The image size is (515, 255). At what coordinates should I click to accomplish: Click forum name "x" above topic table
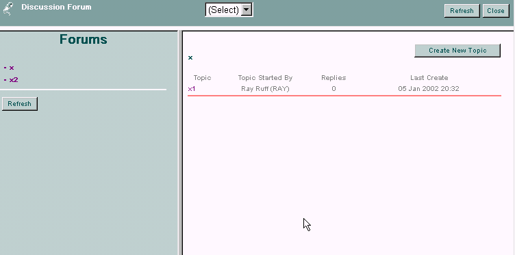190,58
